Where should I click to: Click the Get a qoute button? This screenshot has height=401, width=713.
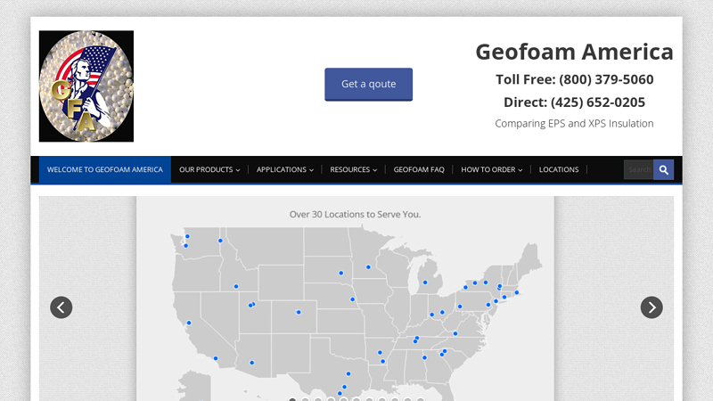point(368,84)
